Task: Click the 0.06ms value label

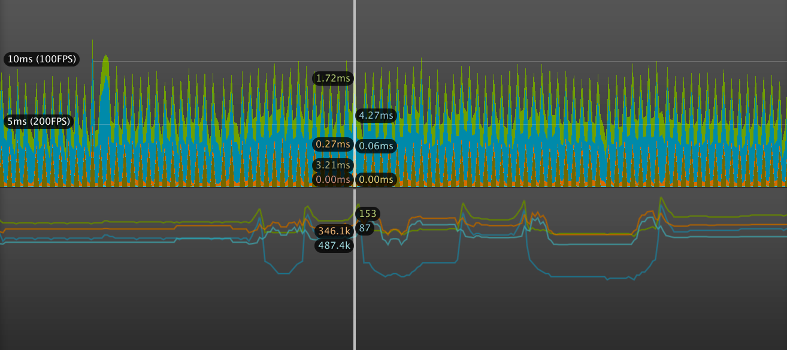Action: 376,146
